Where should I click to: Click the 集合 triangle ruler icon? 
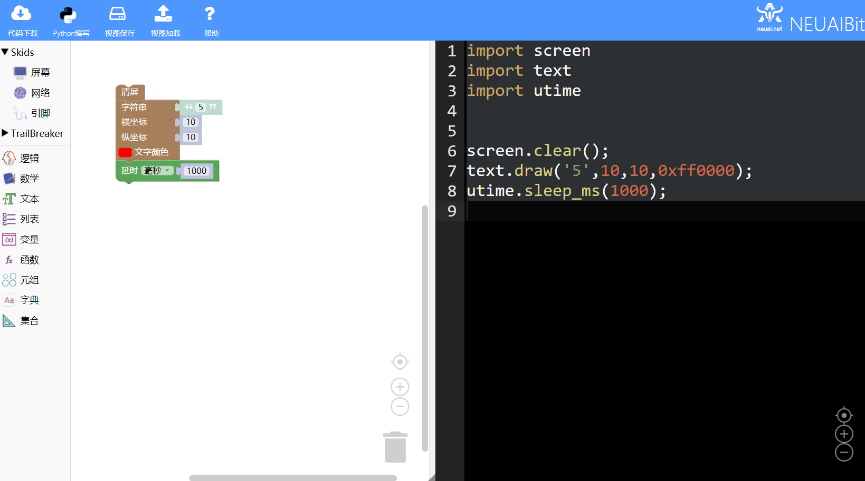(x=9, y=320)
